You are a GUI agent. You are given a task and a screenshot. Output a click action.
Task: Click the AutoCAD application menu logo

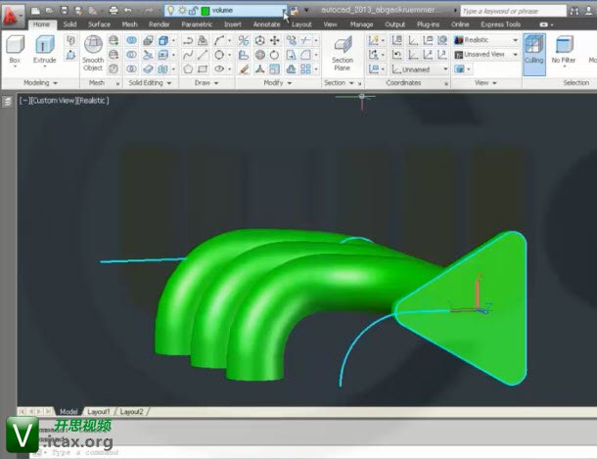[13, 15]
